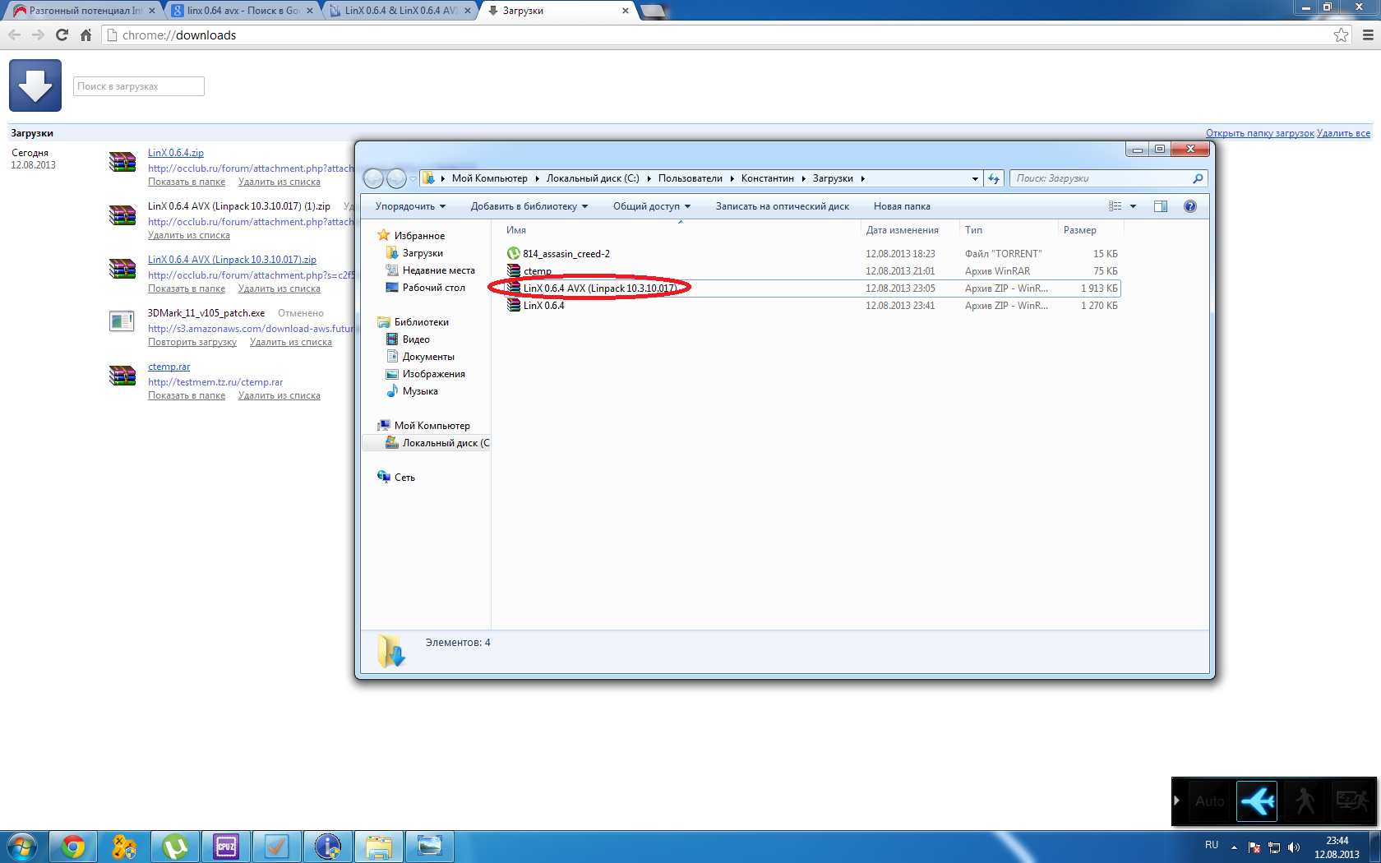Sort files by the 'Дата изменения' column
1381x863 pixels.
[910, 230]
